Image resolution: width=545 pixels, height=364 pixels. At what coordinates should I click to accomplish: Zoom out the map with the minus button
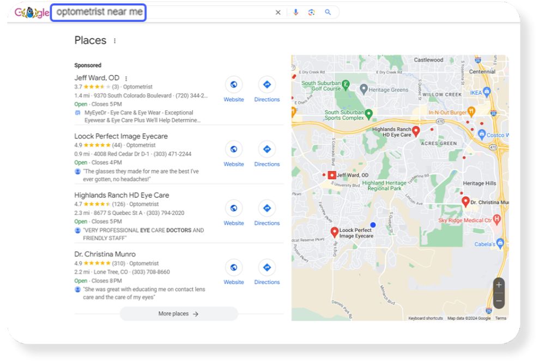click(x=499, y=301)
